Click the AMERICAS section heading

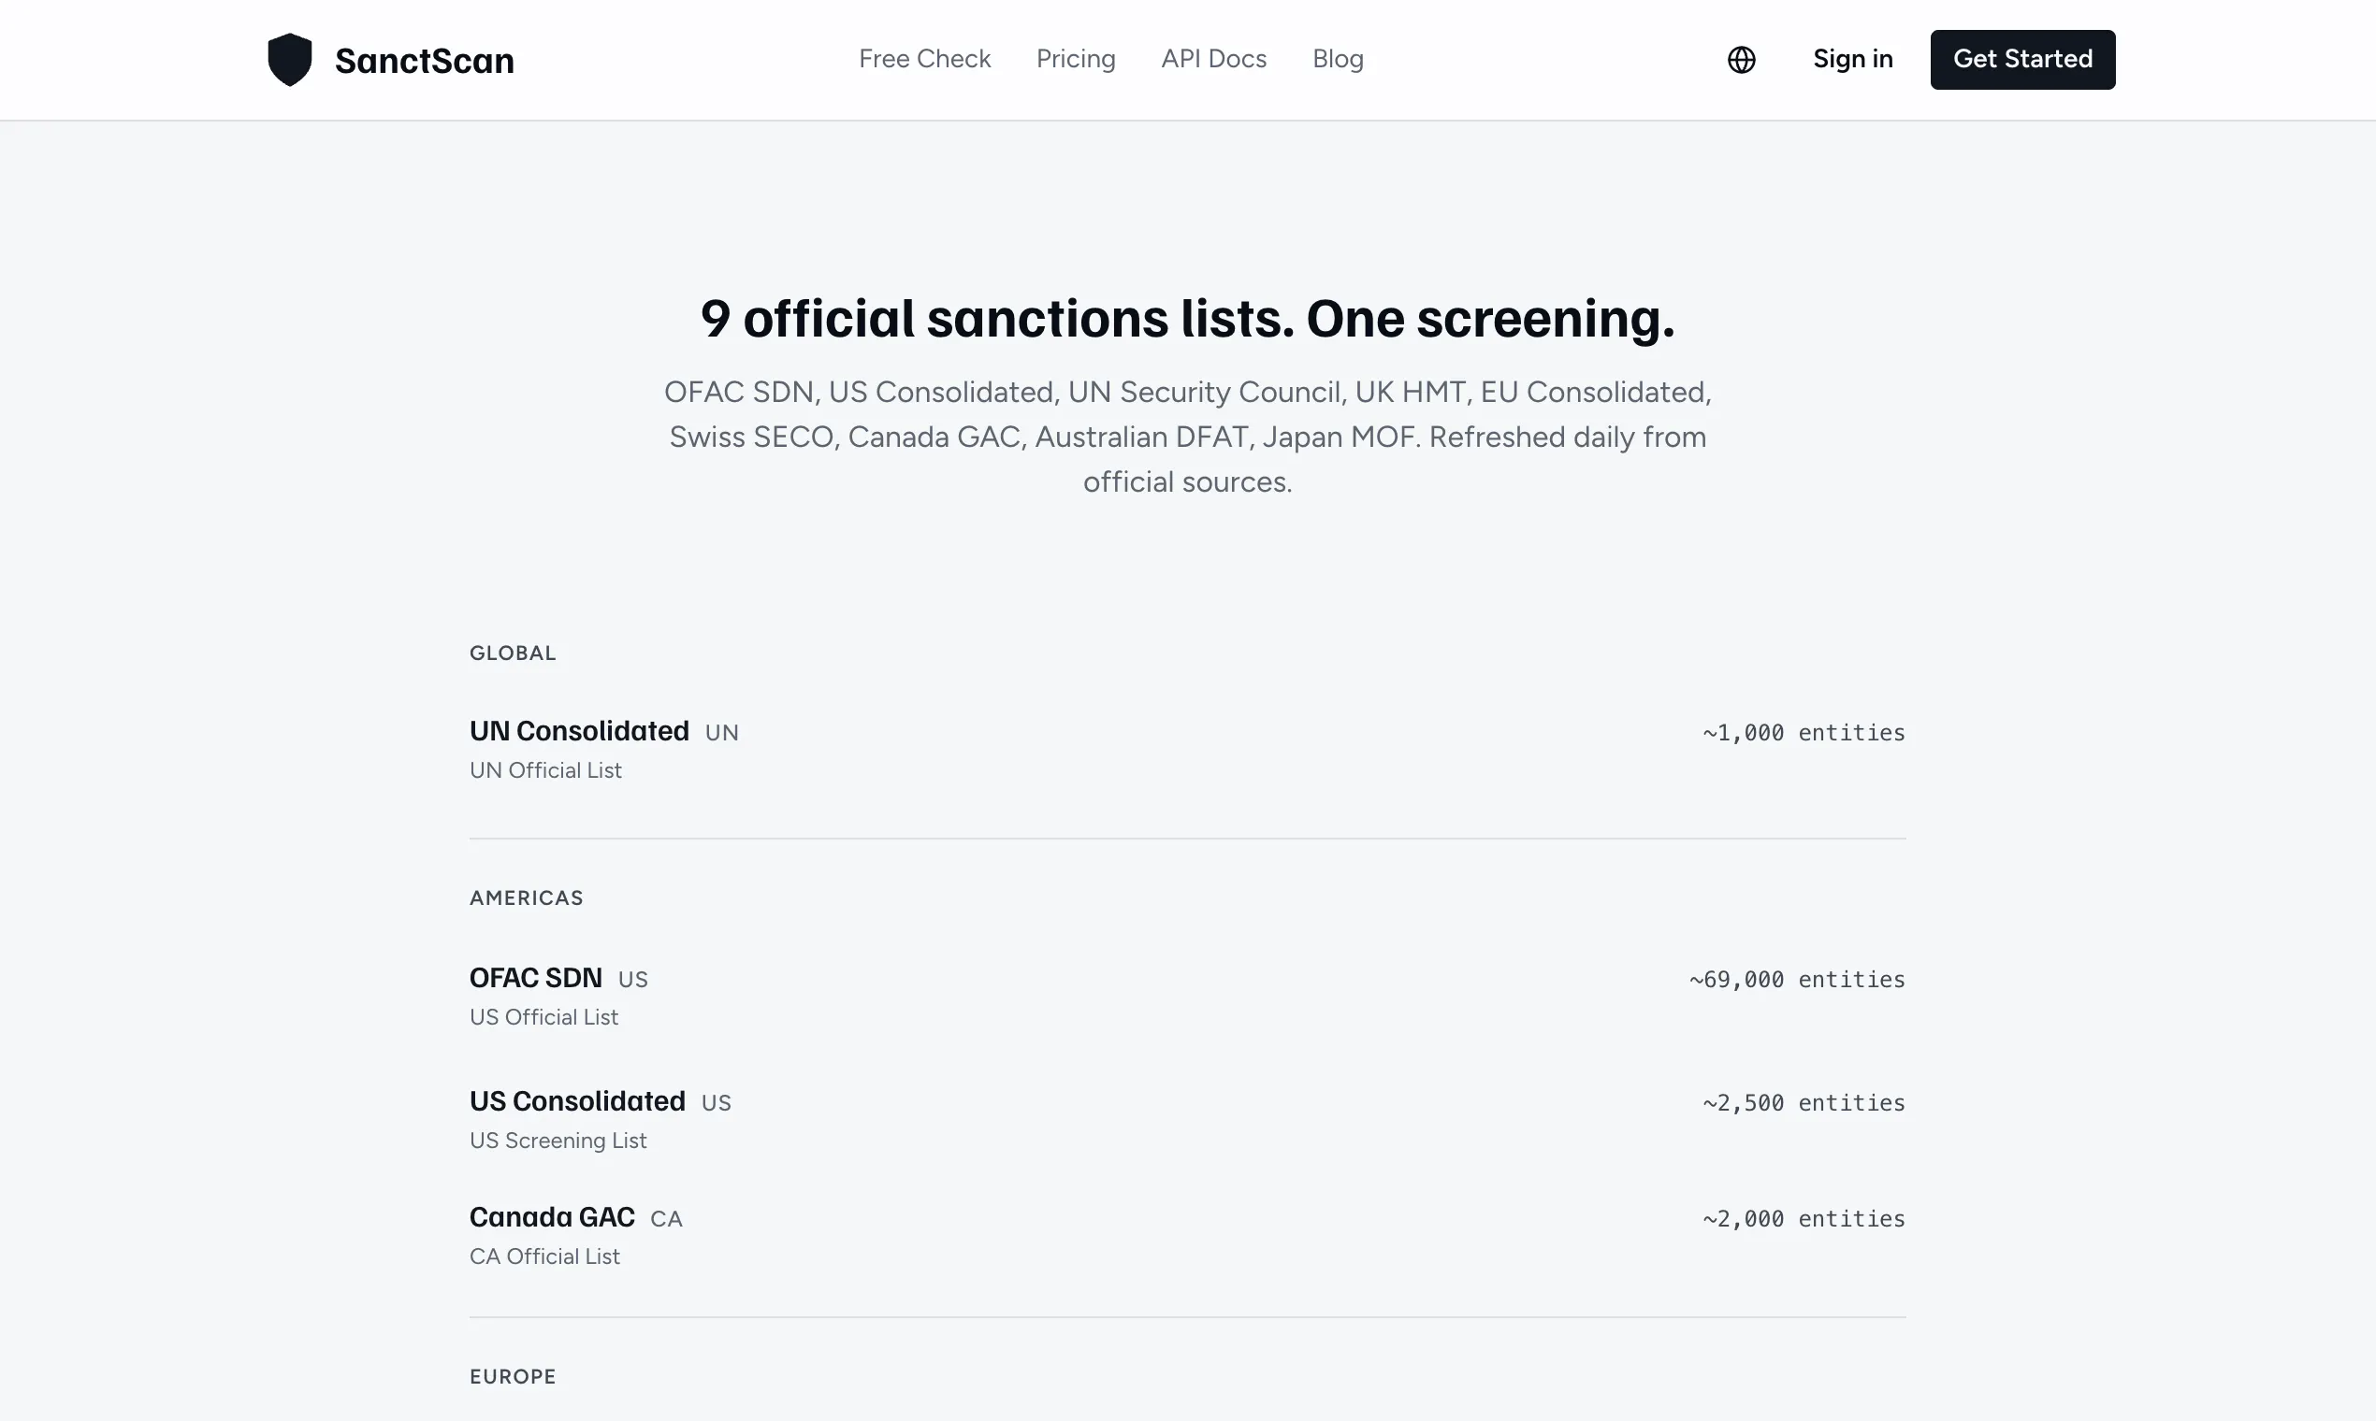pos(526,898)
